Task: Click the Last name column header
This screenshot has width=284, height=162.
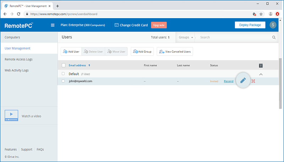Action: click(183, 65)
